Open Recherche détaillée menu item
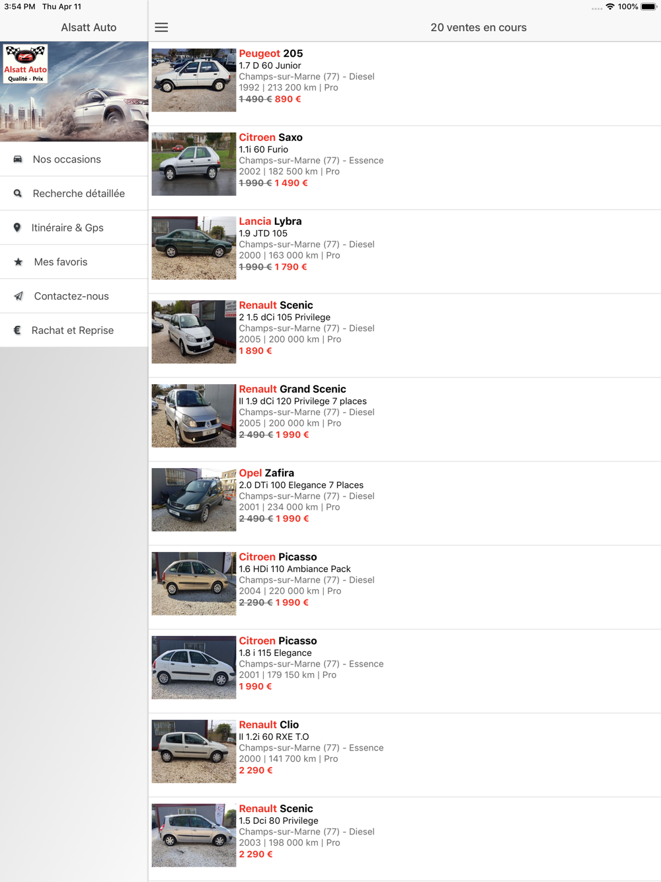Viewport: 661px width, 882px height. (74, 194)
